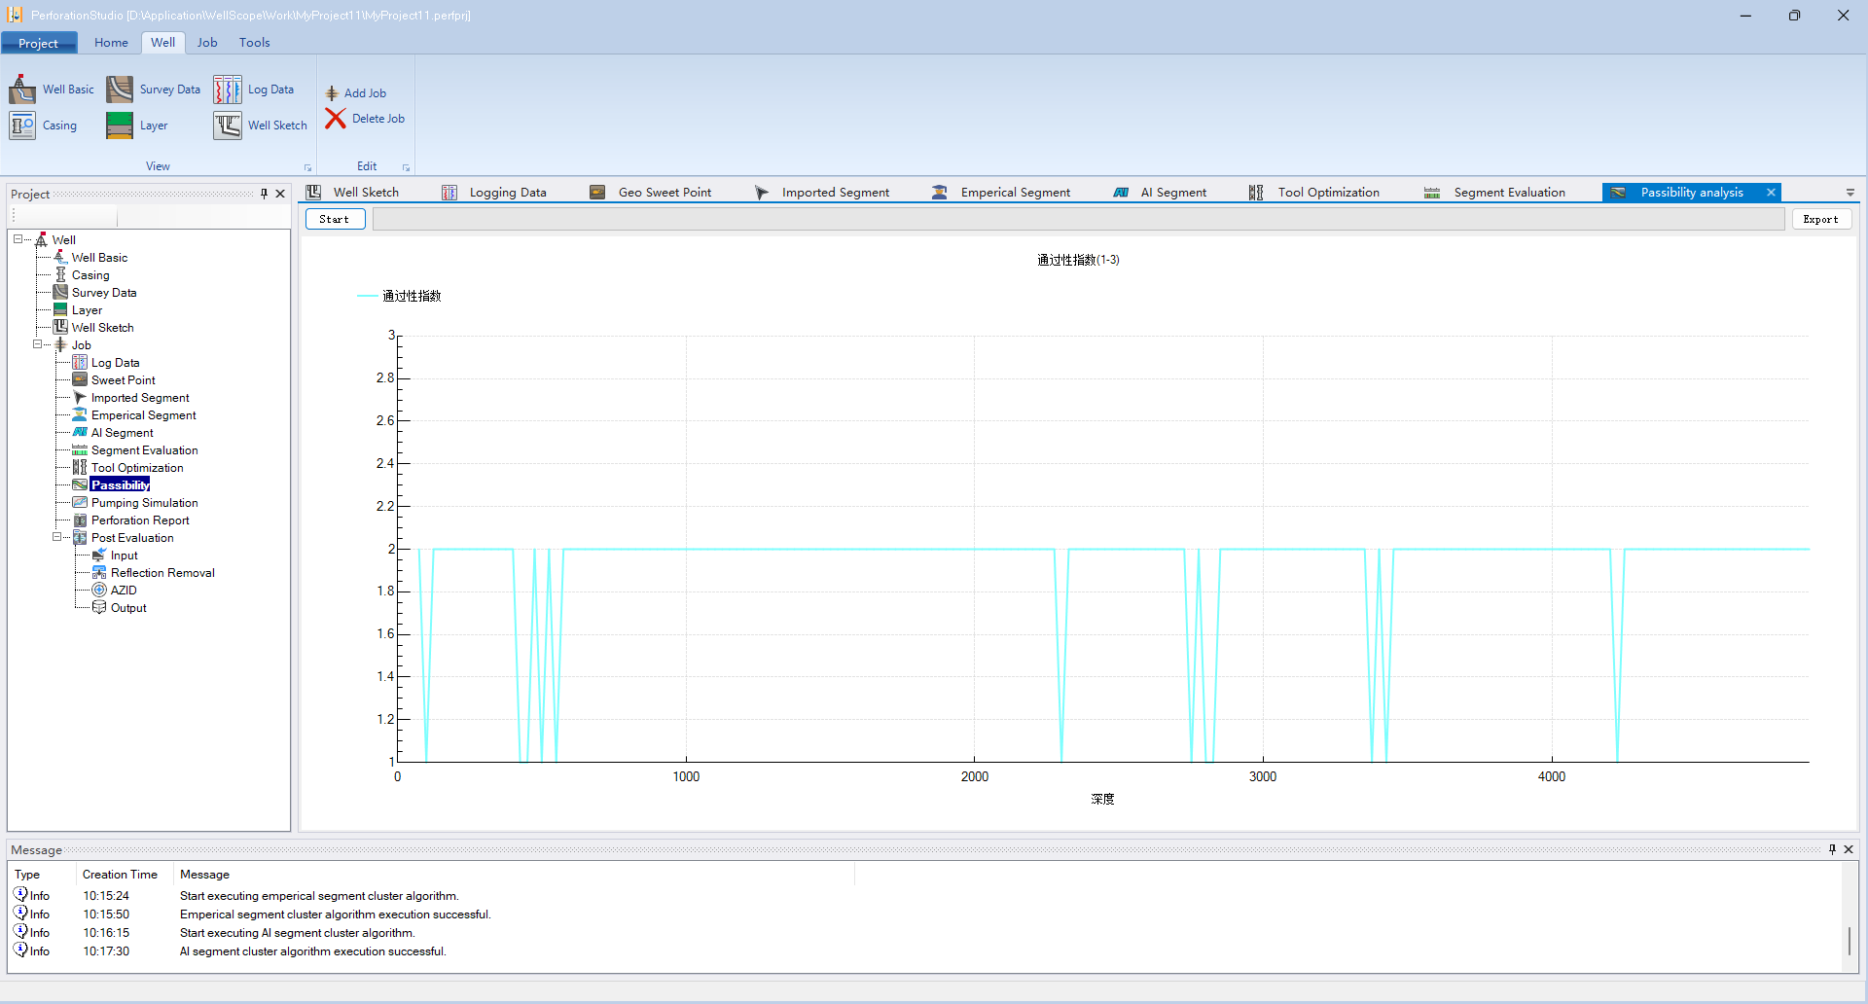Open Log Data in the ribbon
The image size is (1868, 1004).
point(228,90)
